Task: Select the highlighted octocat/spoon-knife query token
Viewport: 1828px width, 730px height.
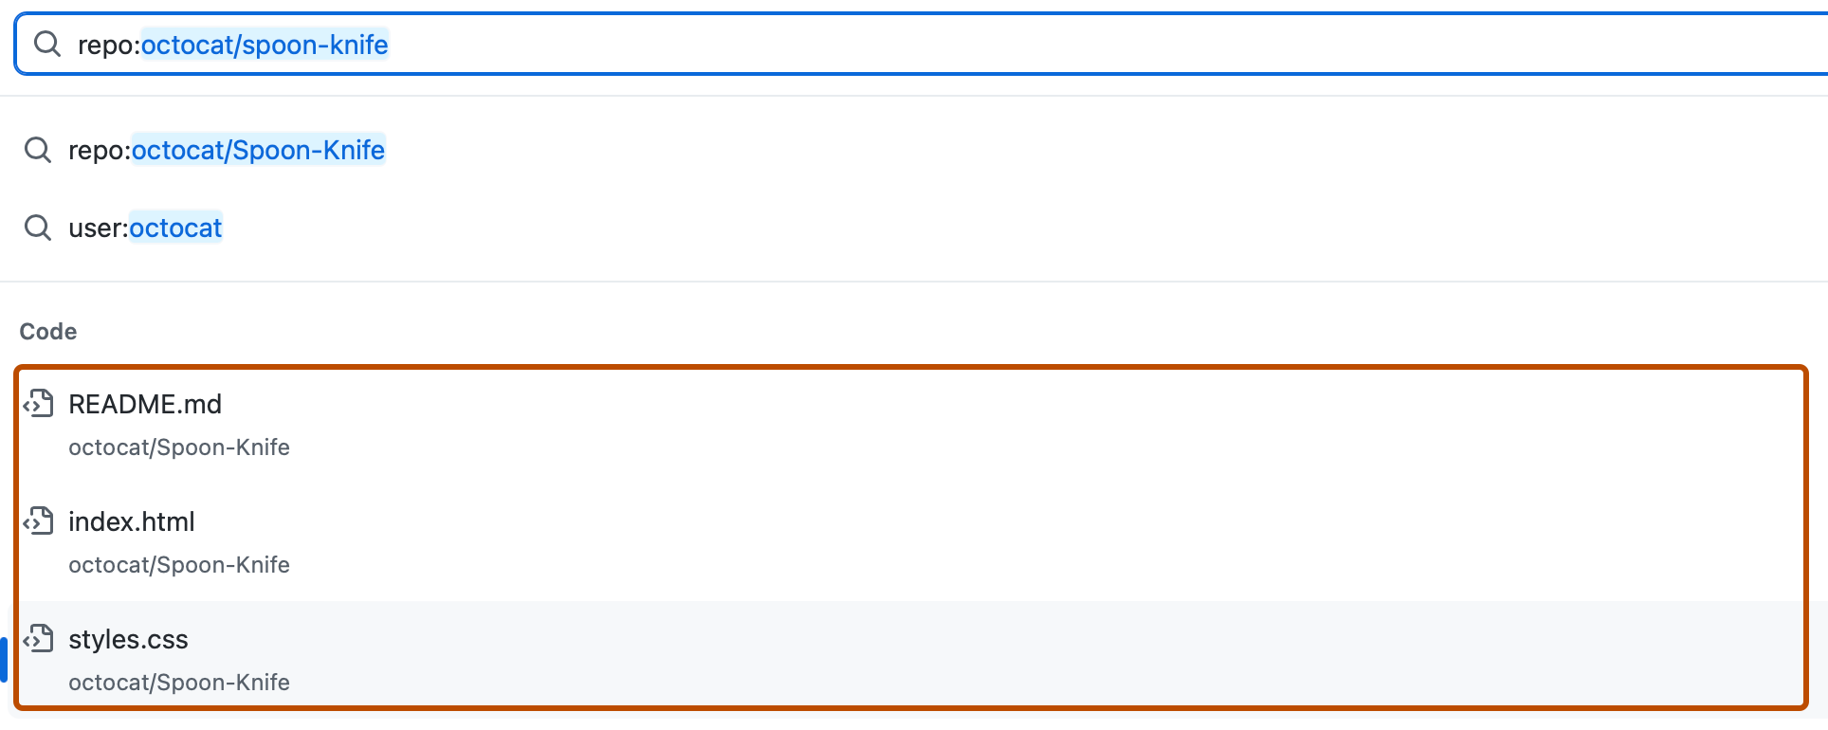Action: pos(265,44)
